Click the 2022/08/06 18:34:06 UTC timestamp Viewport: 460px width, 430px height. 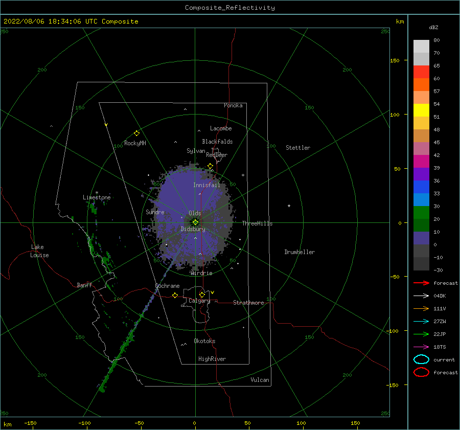[51, 21]
